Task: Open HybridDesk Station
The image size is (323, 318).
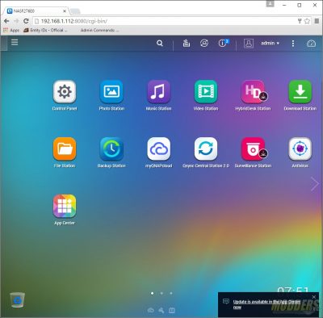Action: point(253,92)
